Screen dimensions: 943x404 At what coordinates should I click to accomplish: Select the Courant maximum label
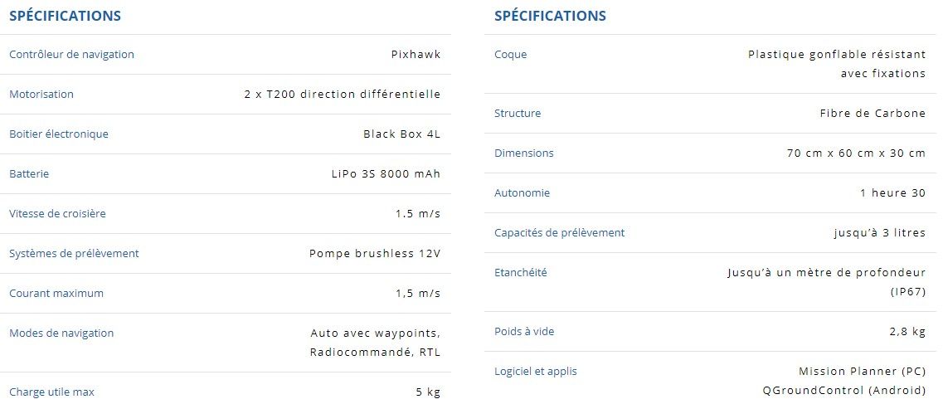point(56,294)
